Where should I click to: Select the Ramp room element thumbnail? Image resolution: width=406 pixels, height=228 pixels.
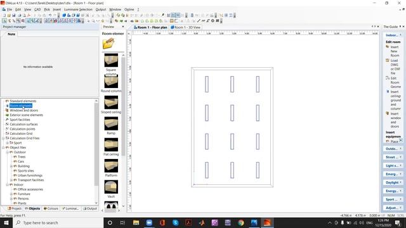pos(111,123)
